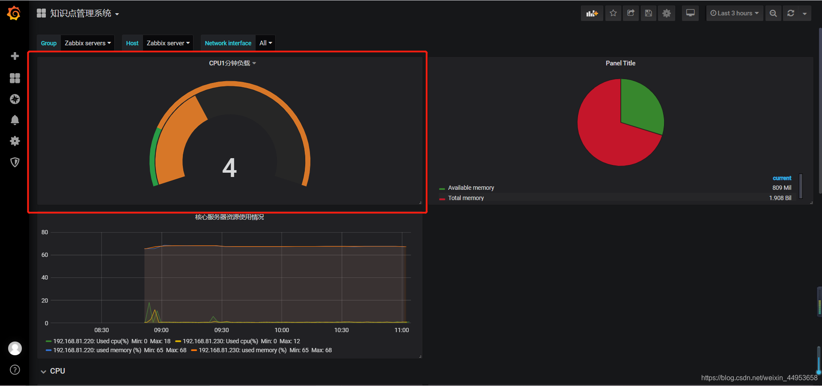Open the Dashboards icon in sidebar

point(15,78)
